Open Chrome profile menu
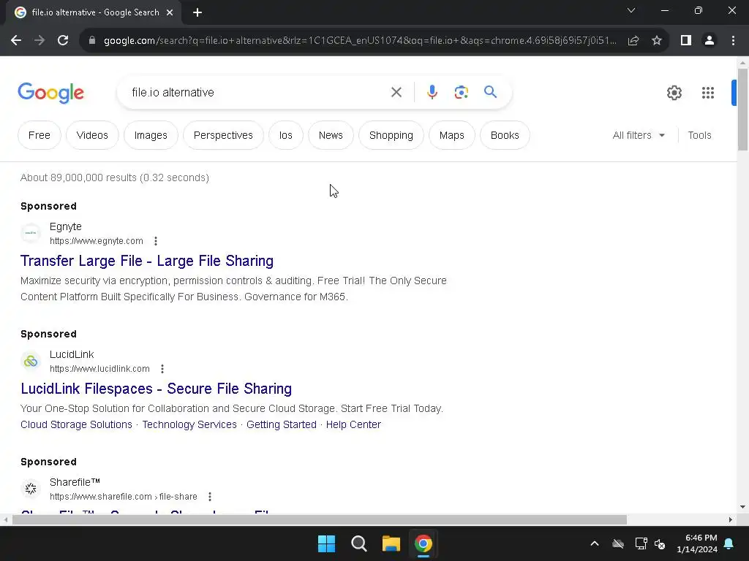Image resolution: width=749 pixels, height=561 pixels. (x=710, y=41)
